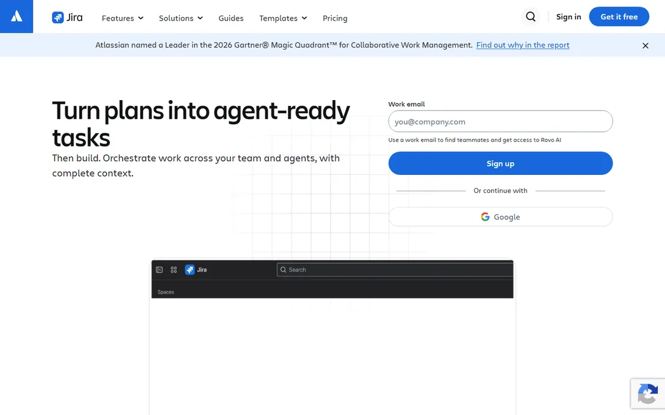Click the Search box in the Jira preview
This screenshot has width=665, height=415.
395,270
